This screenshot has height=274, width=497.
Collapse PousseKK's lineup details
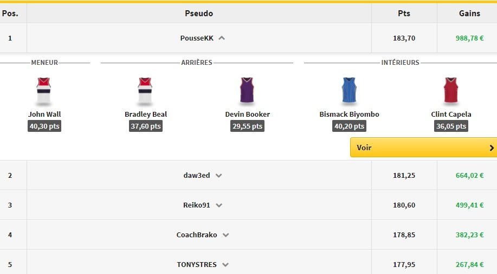pos(222,38)
